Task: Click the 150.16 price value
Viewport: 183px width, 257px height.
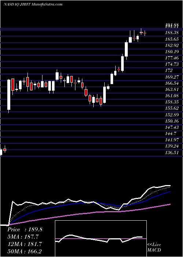Action: click(172, 121)
